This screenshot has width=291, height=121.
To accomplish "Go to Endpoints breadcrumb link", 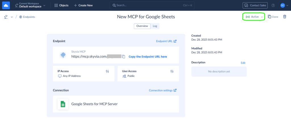I will tap(27, 17).
